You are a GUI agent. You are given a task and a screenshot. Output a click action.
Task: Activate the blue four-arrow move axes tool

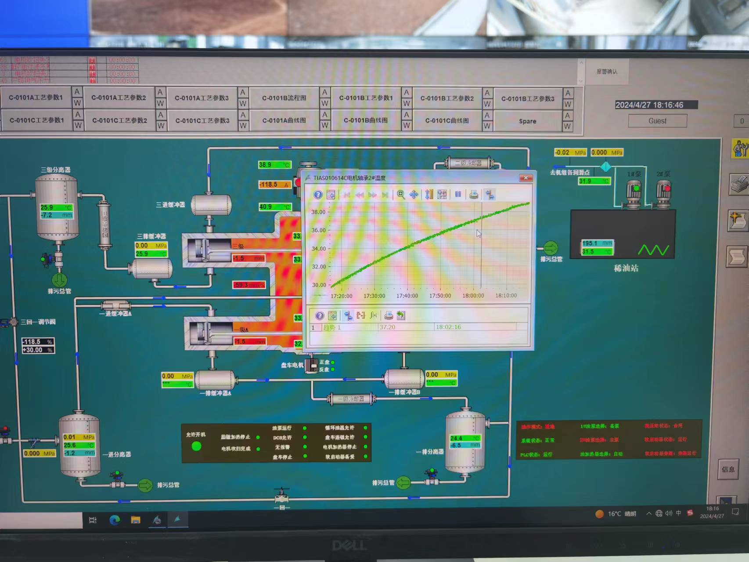(414, 195)
